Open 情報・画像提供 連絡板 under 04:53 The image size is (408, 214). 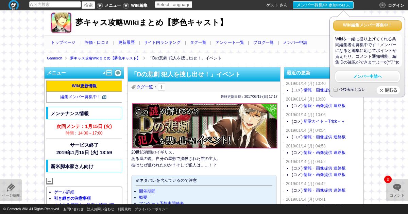(x=325, y=153)
